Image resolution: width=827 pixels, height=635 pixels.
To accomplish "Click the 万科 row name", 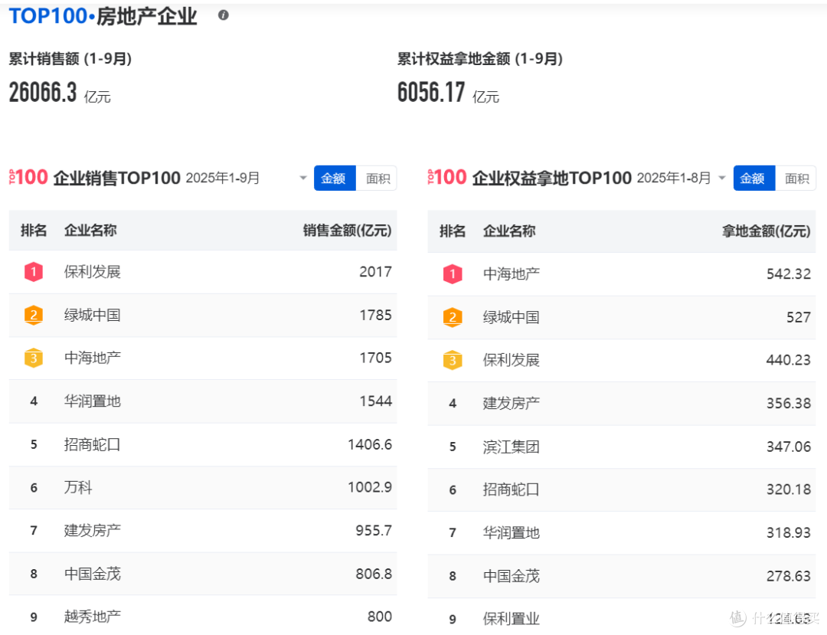I will point(78,487).
